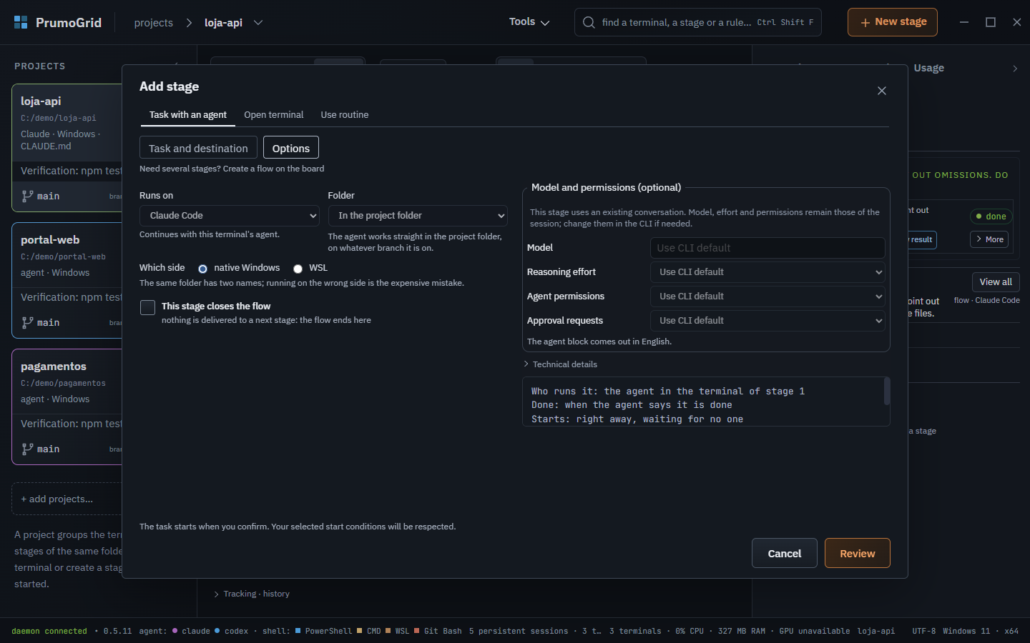Switch to Task and destination sub-tab
Viewport: 1030px width, 643px height.
point(198,148)
